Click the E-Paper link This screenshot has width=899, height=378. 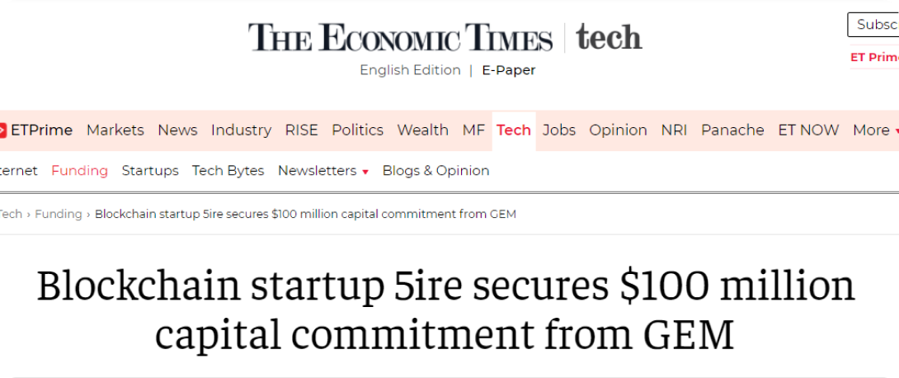pyautogui.click(x=509, y=70)
